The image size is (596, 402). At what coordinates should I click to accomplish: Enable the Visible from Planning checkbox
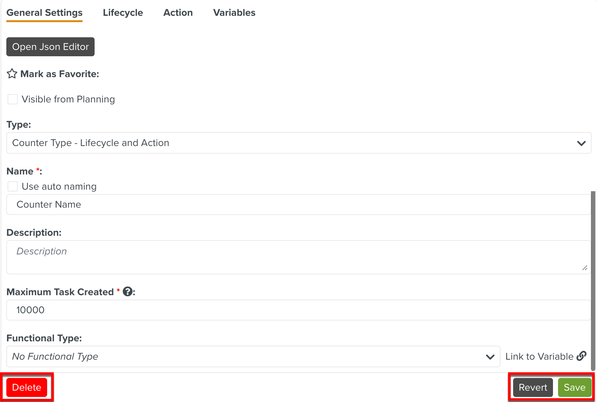pyautogui.click(x=13, y=99)
